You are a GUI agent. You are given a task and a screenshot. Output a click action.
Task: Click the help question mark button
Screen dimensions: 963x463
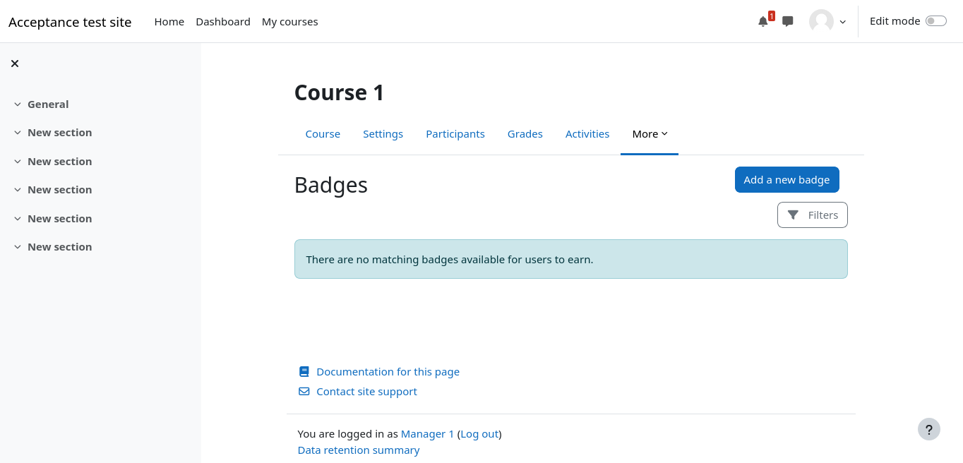tap(928, 429)
